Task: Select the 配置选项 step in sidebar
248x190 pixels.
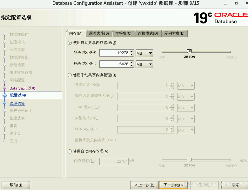Action: (x=18, y=95)
